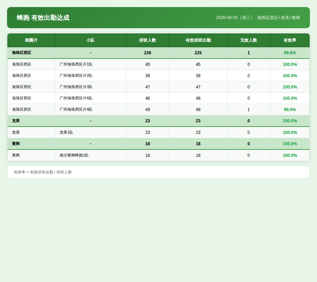Click the formula note 有效率 = 有效排班出勤 / 排班人数
The image size is (317, 282).
pyautogui.click(x=43, y=172)
